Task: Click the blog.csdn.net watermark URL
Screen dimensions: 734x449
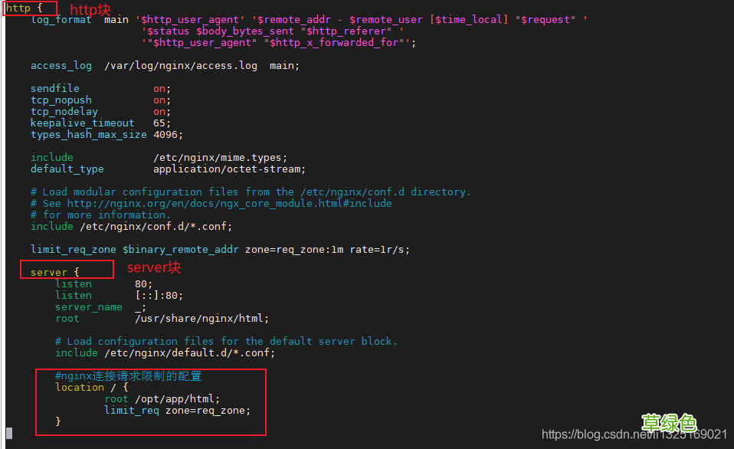Action: 634,434
